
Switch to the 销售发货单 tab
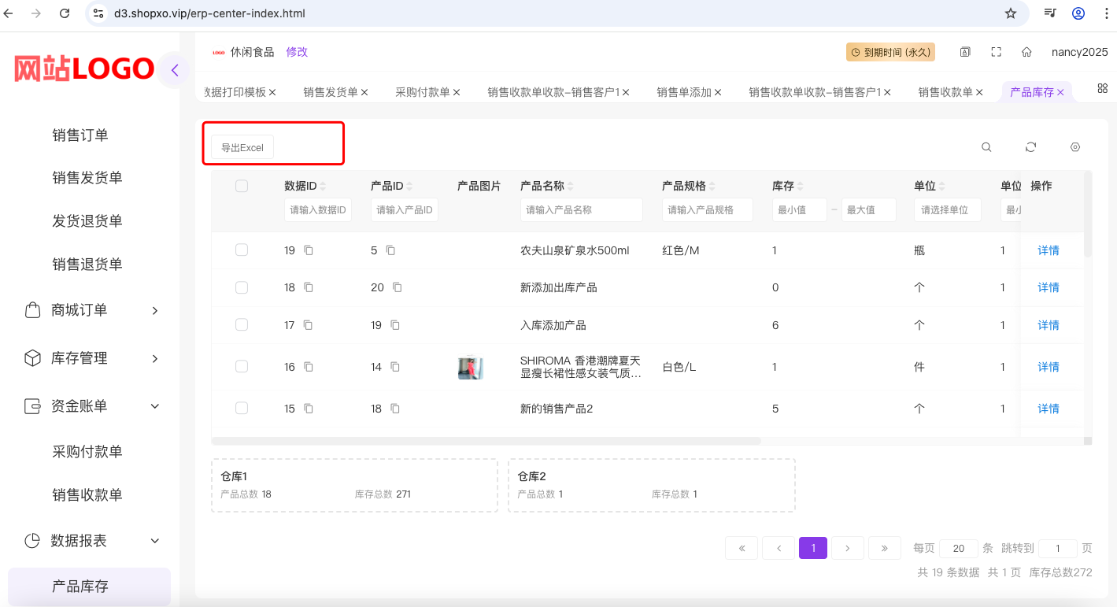(x=331, y=92)
